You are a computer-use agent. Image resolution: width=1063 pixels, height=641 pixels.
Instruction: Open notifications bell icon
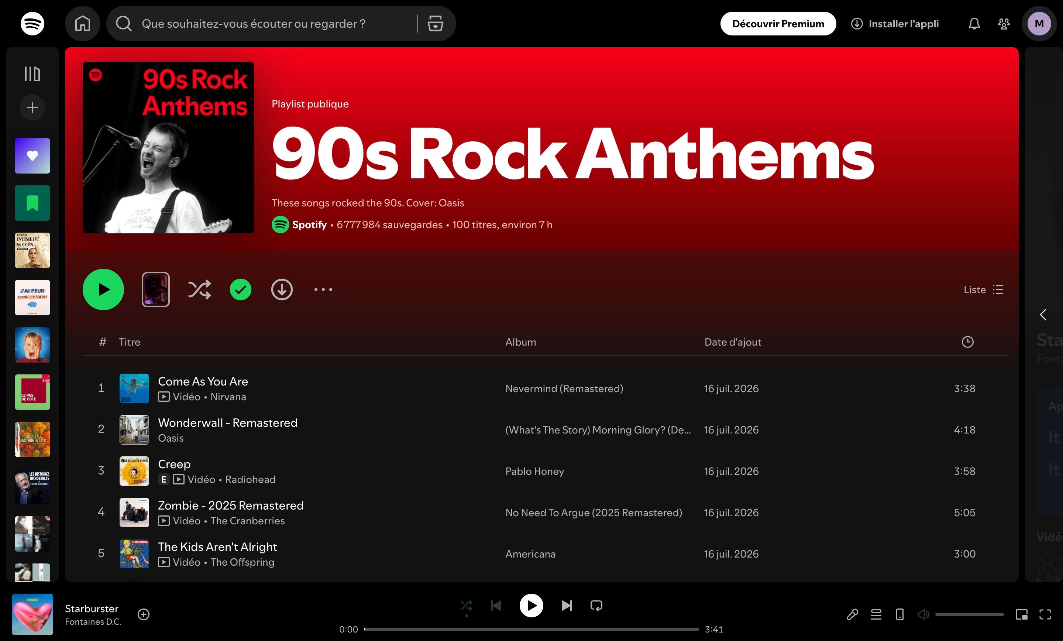974,24
